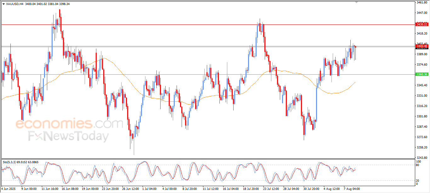
Task: Click the grey chart shift triangle marker
Action: (x=356, y=2)
